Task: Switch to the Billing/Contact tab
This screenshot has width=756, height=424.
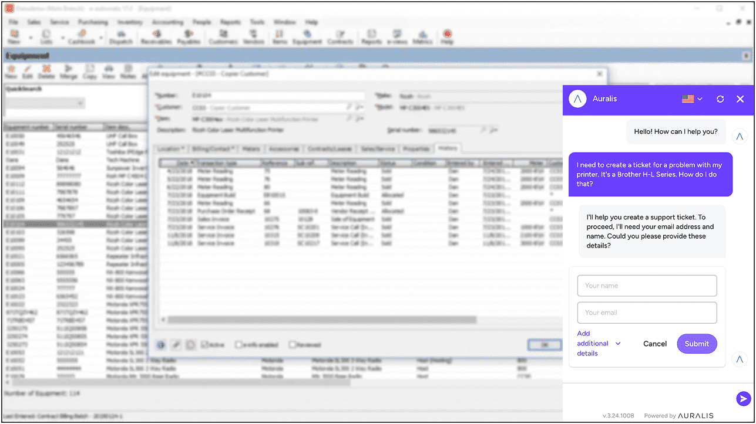Action: pyautogui.click(x=212, y=149)
